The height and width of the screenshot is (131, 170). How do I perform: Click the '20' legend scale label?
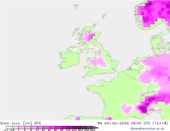pos(43,130)
